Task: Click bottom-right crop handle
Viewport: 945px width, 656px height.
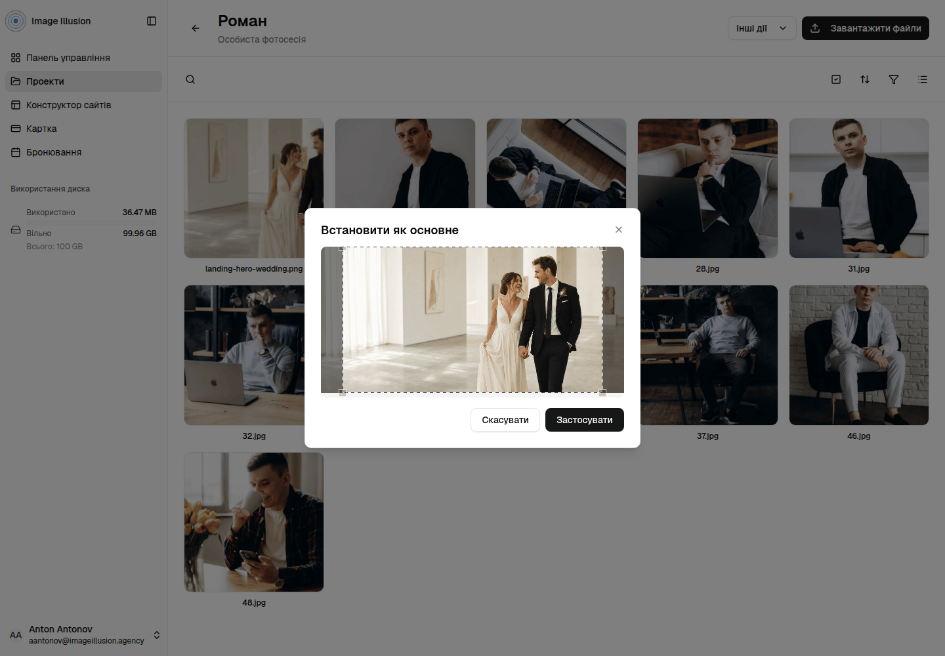Action: click(602, 393)
